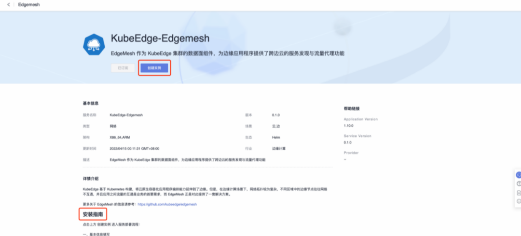Click the 详情介绍 section title
Image resolution: width=521 pixels, height=236 pixels.
click(x=90, y=179)
